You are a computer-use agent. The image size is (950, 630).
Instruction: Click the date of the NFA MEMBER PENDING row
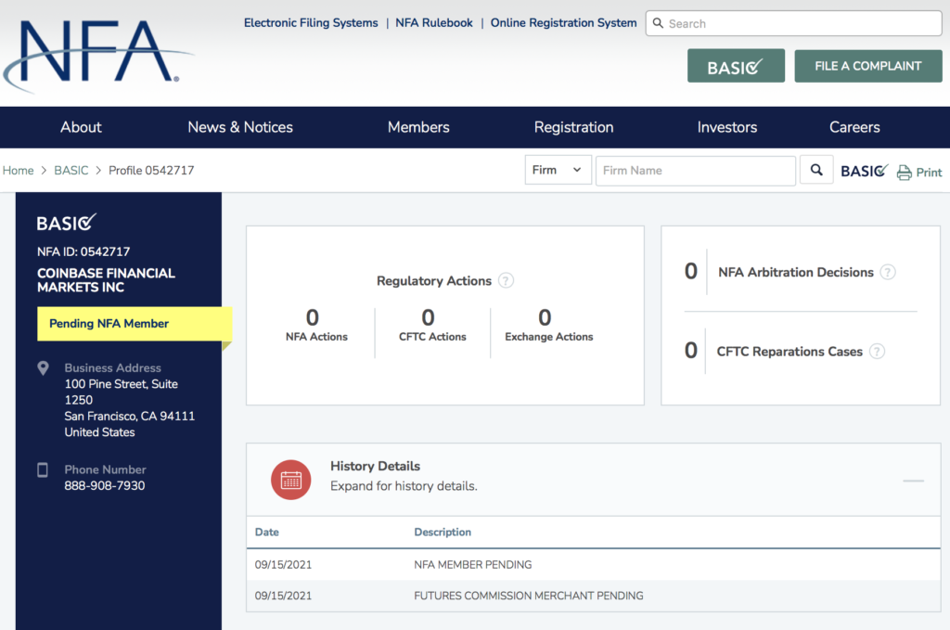click(283, 564)
